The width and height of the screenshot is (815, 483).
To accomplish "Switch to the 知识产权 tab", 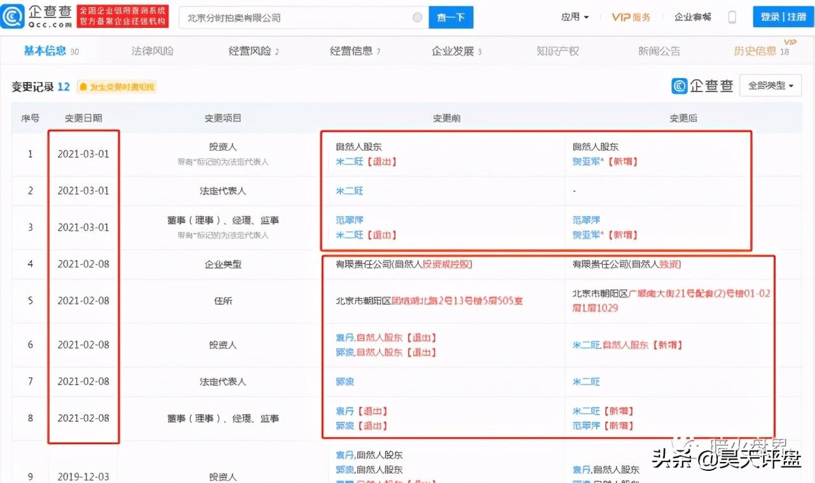I will tap(558, 51).
